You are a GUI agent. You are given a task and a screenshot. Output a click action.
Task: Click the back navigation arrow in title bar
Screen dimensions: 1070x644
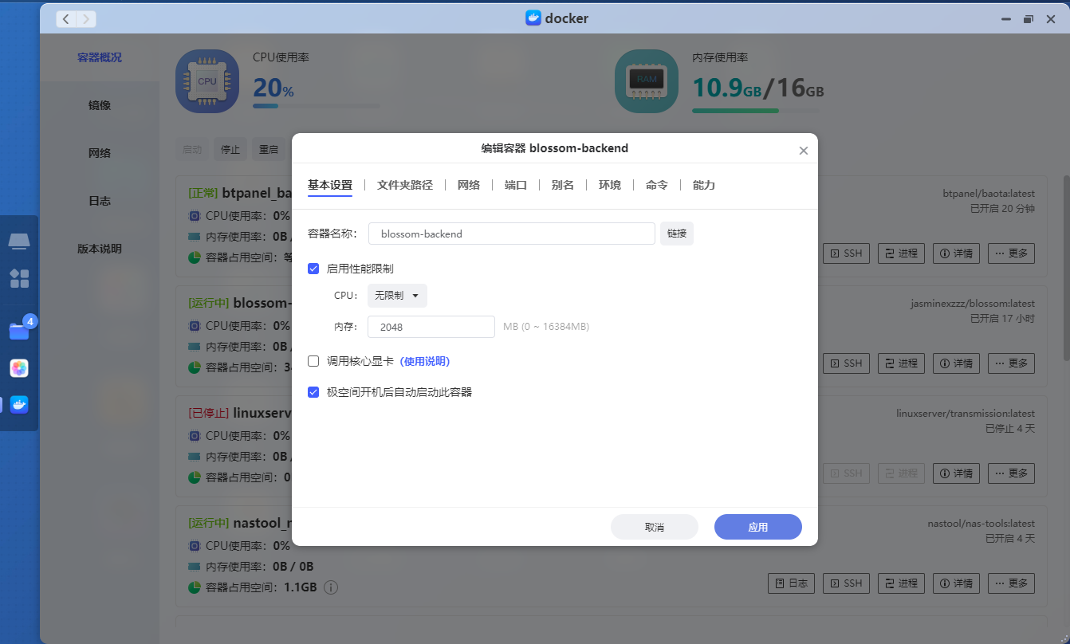(x=65, y=18)
